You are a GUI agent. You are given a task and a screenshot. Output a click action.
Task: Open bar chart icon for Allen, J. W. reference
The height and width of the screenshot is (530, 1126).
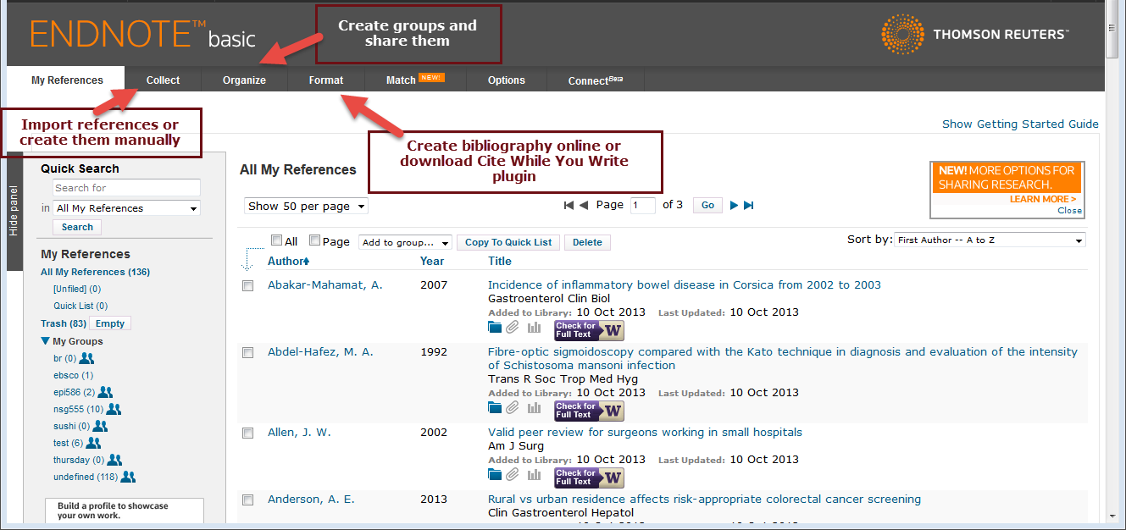(x=534, y=475)
